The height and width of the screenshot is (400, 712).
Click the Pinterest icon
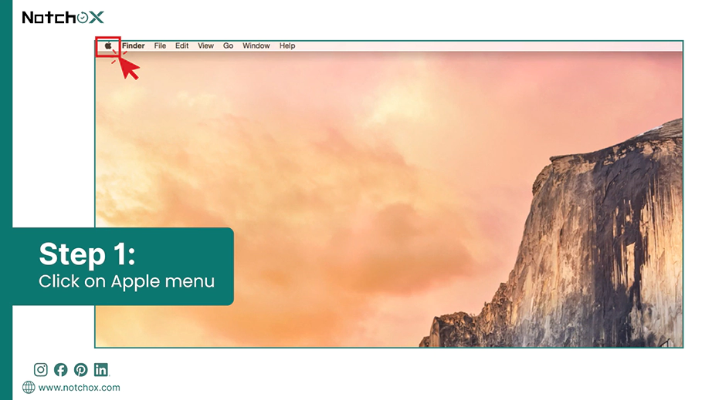coord(81,370)
